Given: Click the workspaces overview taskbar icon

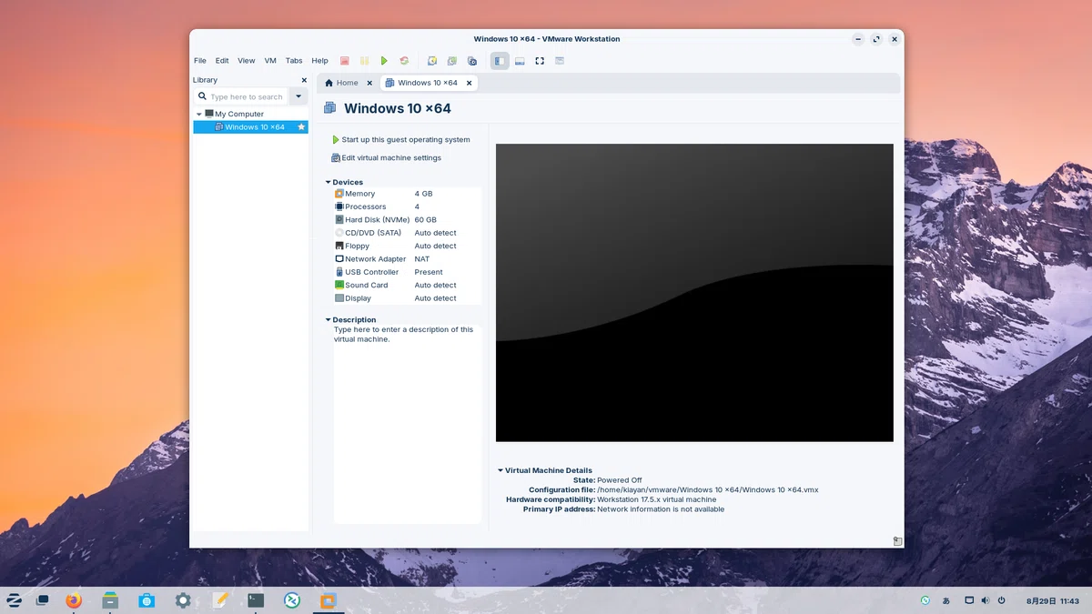Looking at the screenshot, I should point(42,600).
